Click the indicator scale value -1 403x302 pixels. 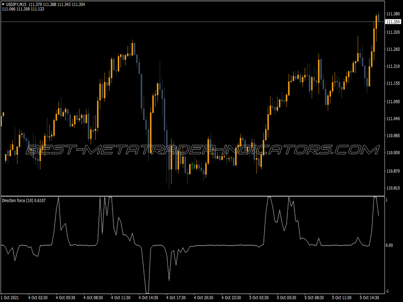click(387, 291)
